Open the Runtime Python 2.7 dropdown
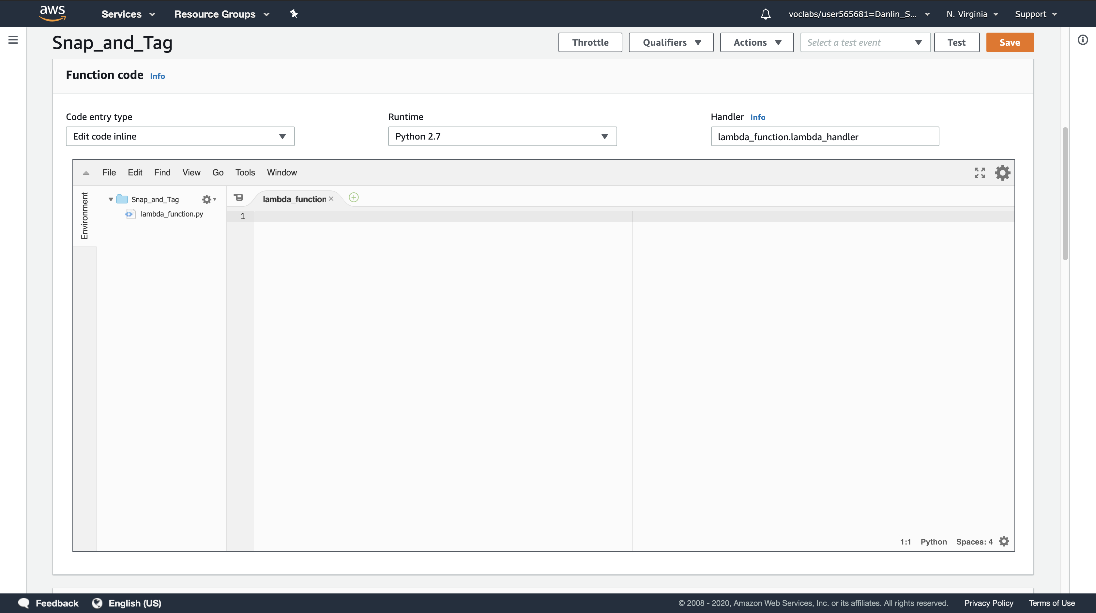The height and width of the screenshot is (613, 1096). [x=502, y=137]
